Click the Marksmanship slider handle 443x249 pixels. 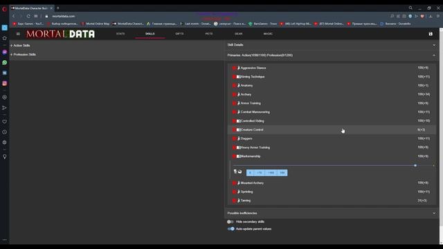pos(415,166)
